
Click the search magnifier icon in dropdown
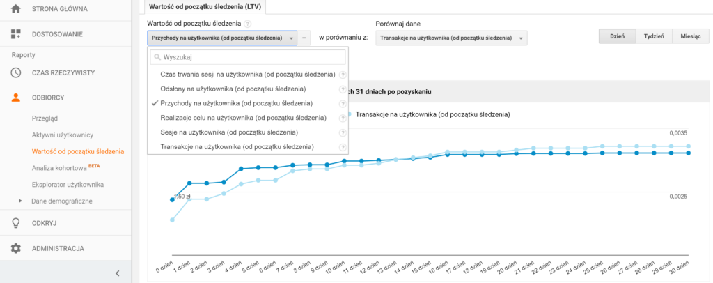pos(157,58)
